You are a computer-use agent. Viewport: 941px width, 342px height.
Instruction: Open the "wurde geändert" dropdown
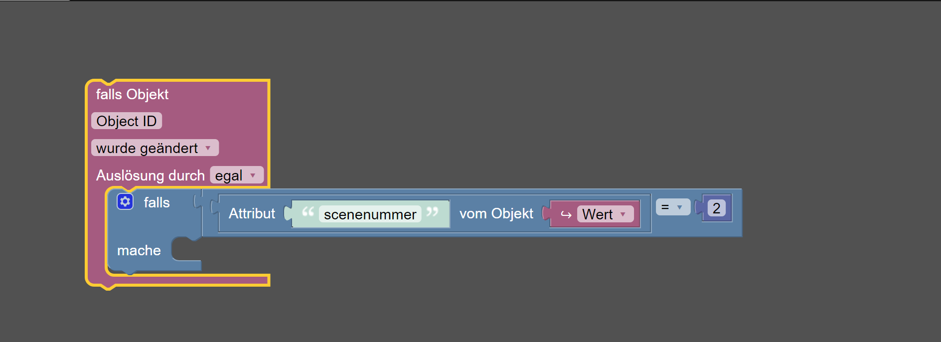point(155,148)
